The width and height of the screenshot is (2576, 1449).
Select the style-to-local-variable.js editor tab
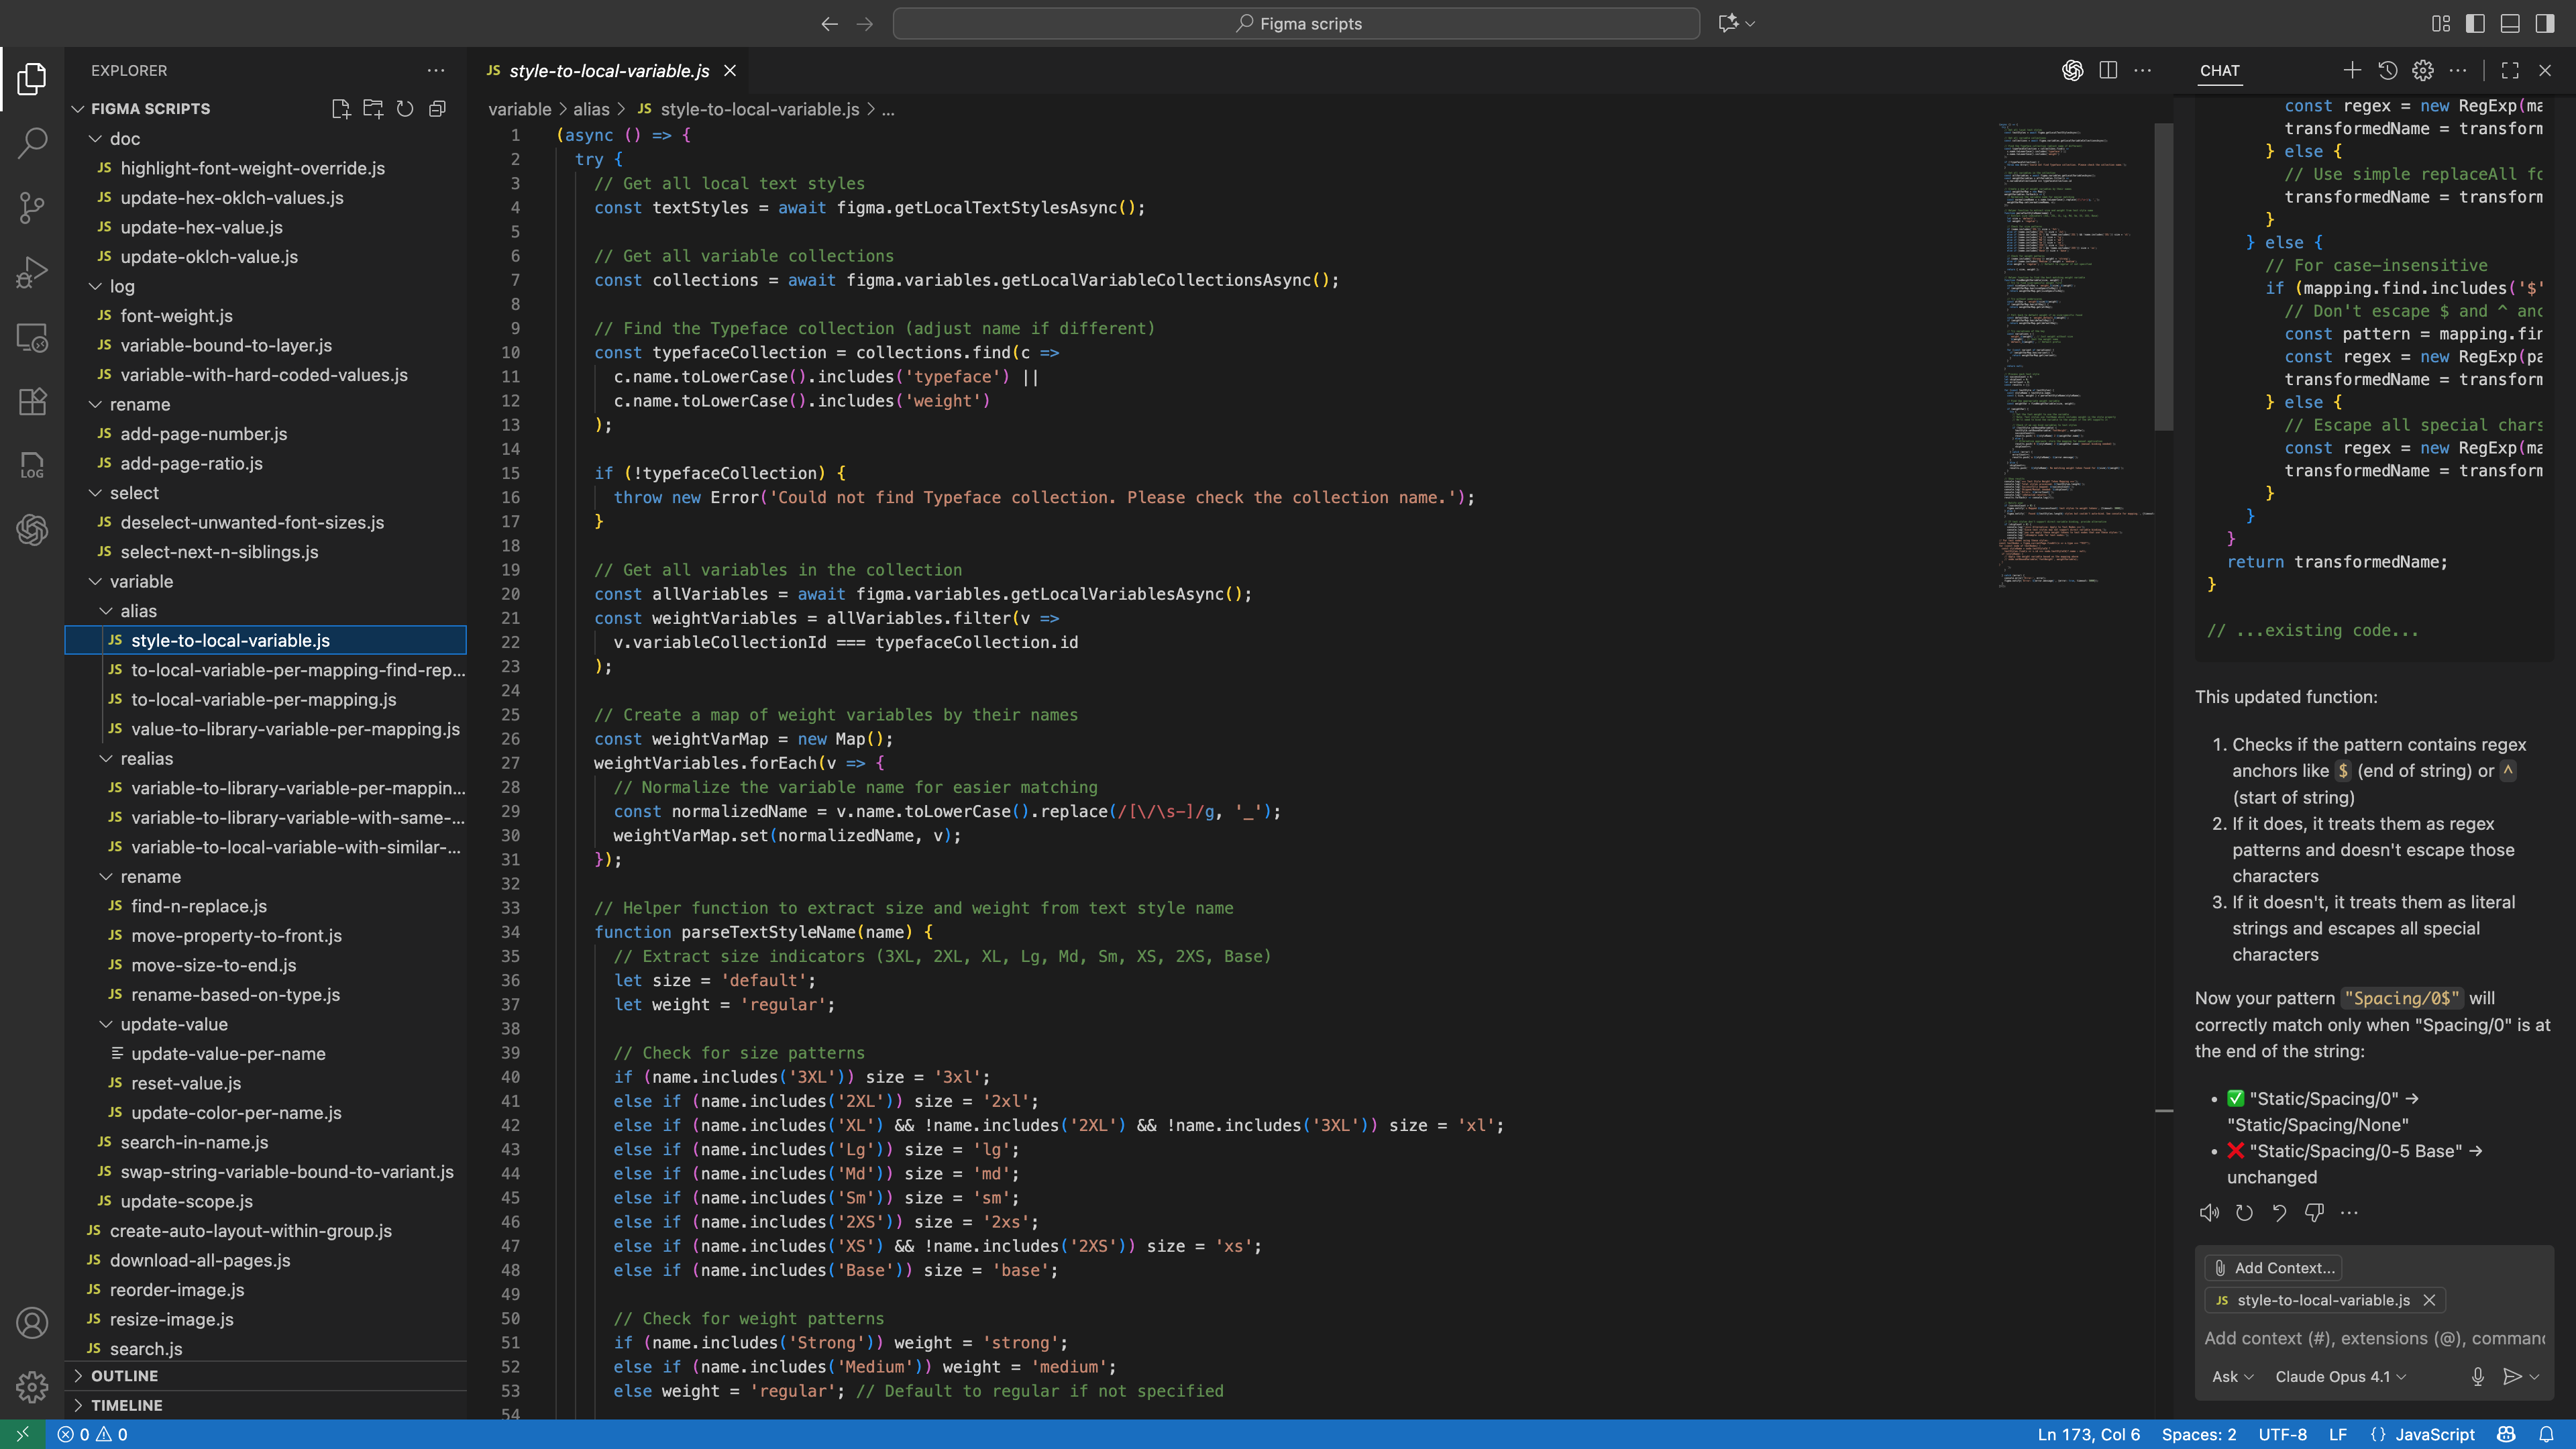[608, 71]
